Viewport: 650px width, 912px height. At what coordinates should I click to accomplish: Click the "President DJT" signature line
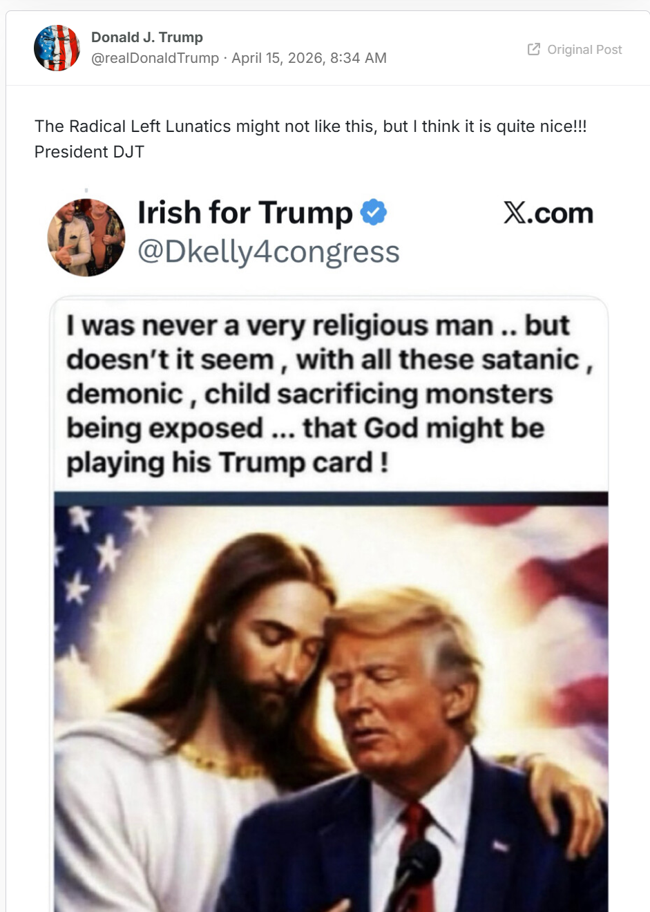(89, 152)
